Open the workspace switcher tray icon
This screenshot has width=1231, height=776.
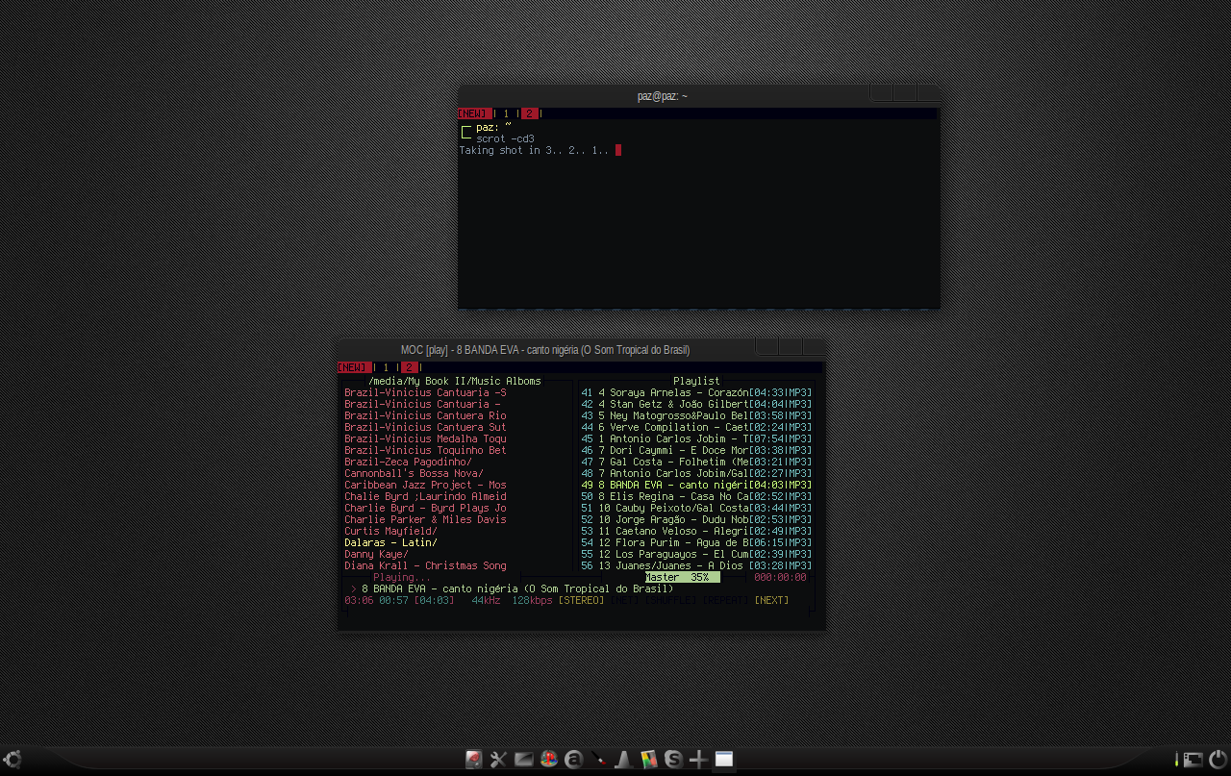(1193, 760)
